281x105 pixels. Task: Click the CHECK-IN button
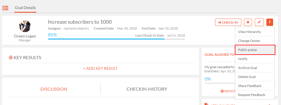pyautogui.click(x=228, y=22)
